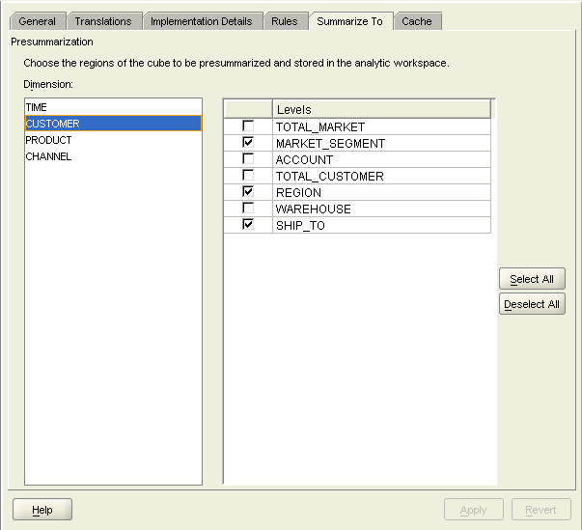
Task: Switch to the Translations tab
Action: 103,21
